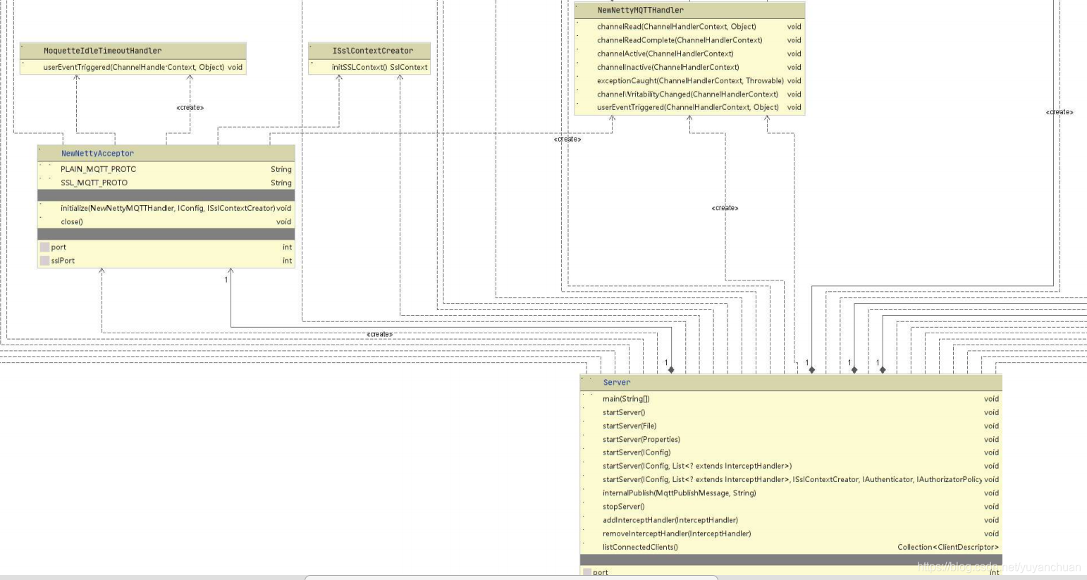Image resolution: width=1087 pixels, height=580 pixels.
Task: Click the Collection<ClientDescriptor> return type
Action: tap(948, 547)
